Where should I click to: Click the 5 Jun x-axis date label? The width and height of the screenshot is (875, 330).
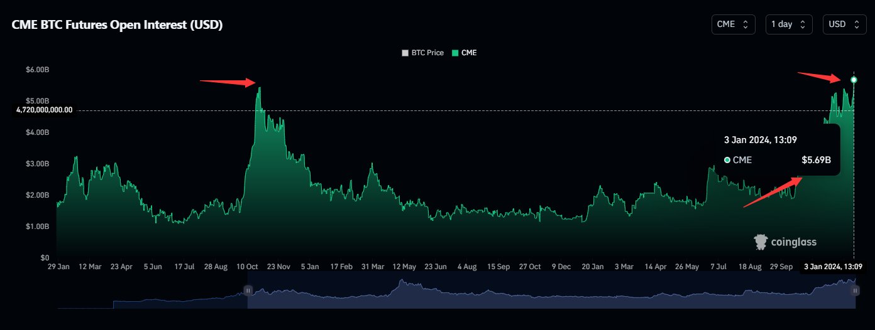[153, 267]
